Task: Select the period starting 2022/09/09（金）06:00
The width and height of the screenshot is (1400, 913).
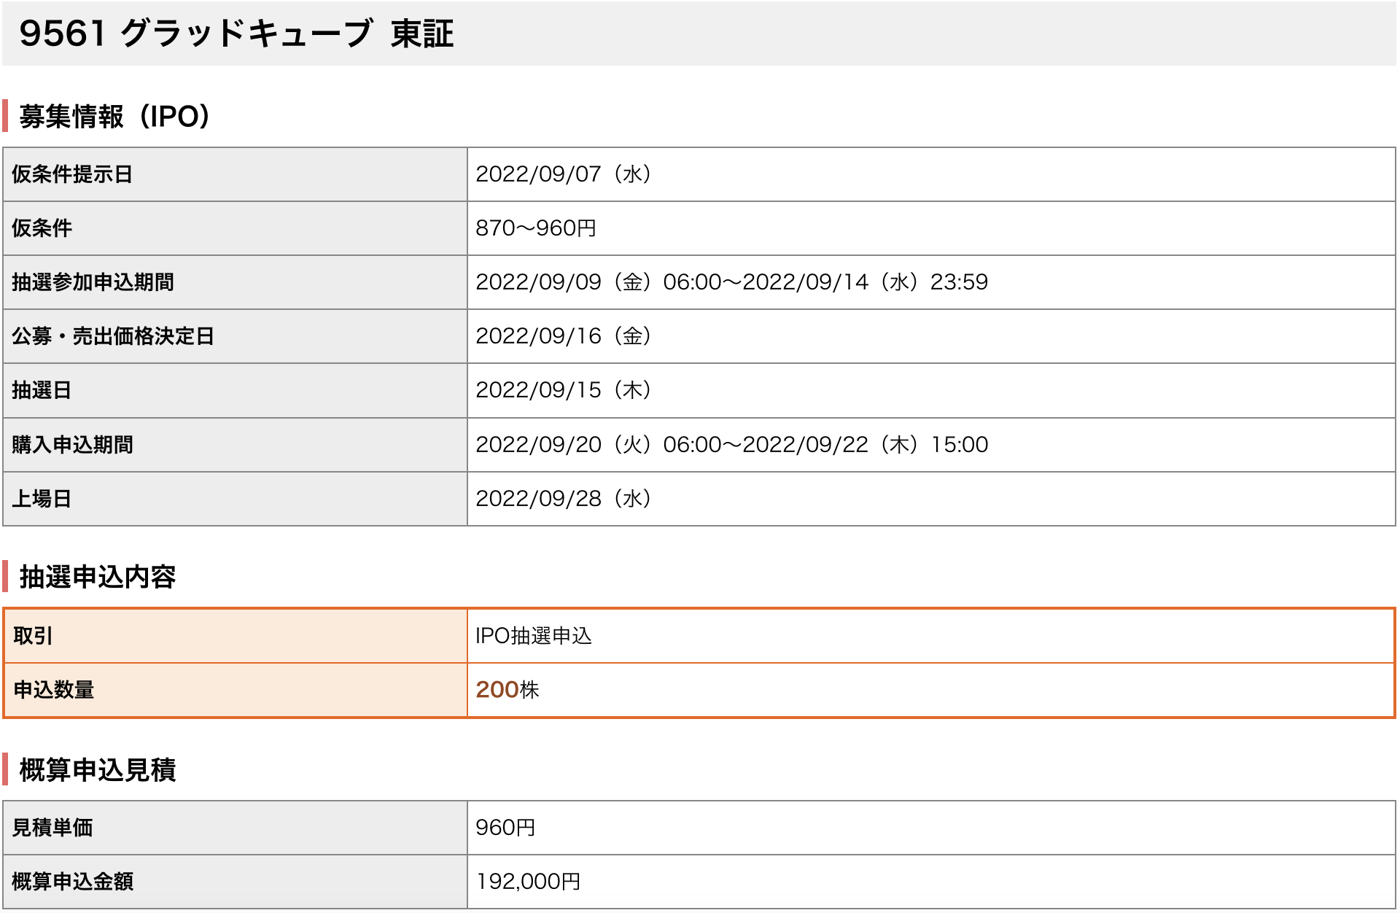Action: pyautogui.click(x=732, y=282)
